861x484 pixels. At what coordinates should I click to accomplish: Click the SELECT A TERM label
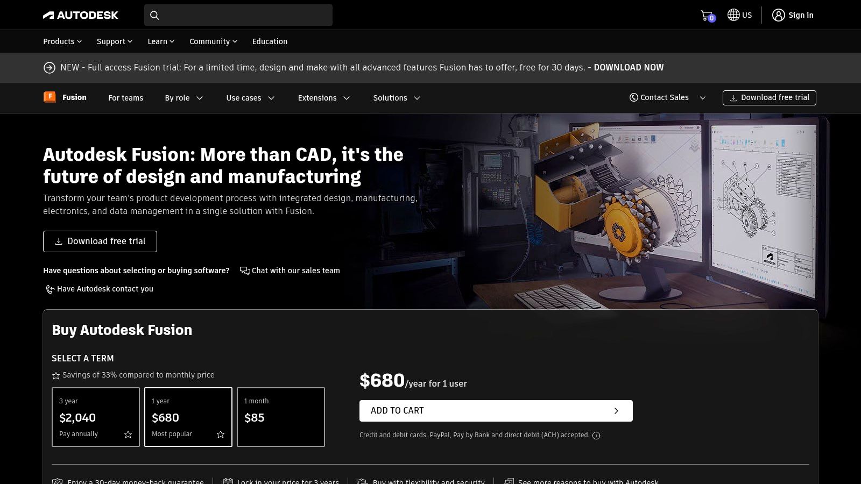tap(83, 358)
